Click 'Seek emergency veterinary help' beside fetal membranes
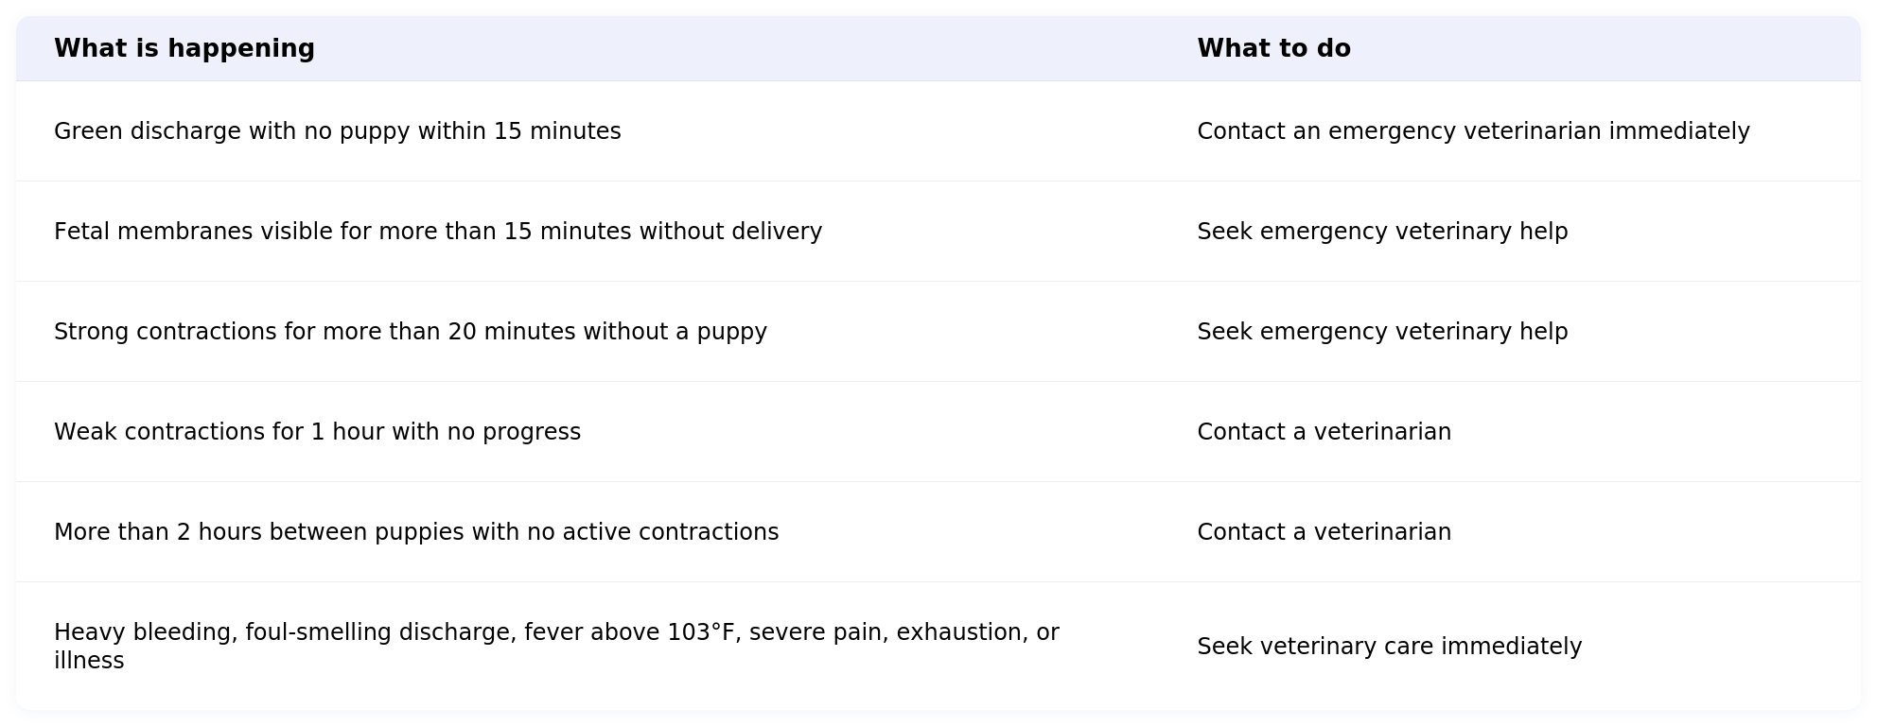The image size is (1877, 726). (x=1382, y=232)
